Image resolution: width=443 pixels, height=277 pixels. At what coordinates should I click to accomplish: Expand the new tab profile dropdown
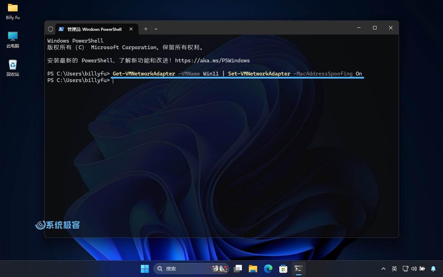156,29
